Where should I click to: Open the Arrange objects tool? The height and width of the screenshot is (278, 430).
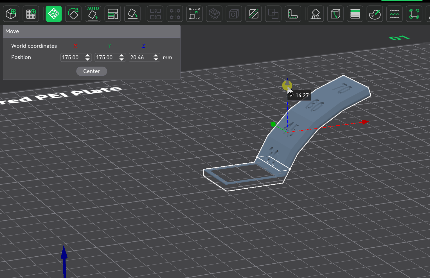tap(113, 14)
